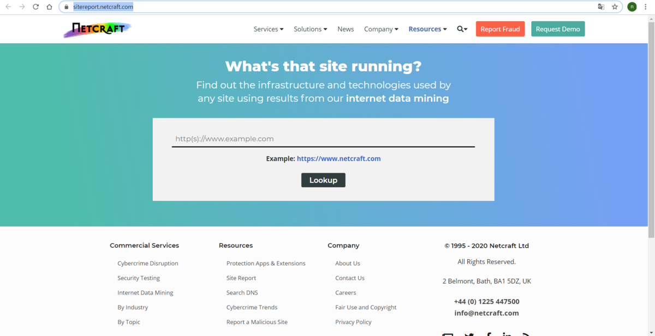Screen dimensions: 655x336
Task: Expand the Resources menu in the navbar
Action: click(427, 29)
